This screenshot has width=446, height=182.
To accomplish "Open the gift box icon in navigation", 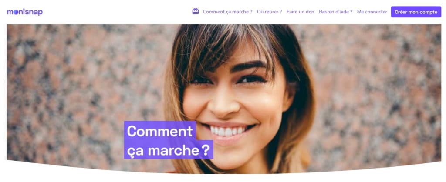I will tap(196, 11).
